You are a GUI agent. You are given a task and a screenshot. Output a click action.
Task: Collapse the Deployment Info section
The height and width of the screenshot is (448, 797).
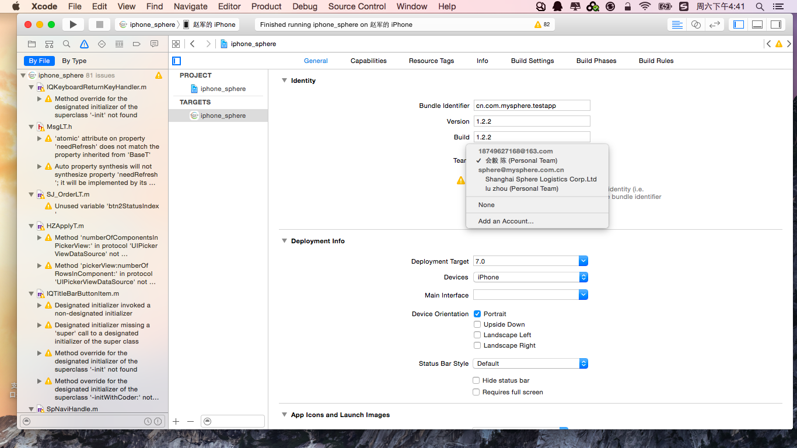coord(285,241)
